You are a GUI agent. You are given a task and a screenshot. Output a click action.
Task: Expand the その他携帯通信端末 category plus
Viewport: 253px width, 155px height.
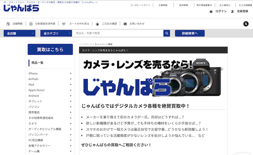pos(71,118)
